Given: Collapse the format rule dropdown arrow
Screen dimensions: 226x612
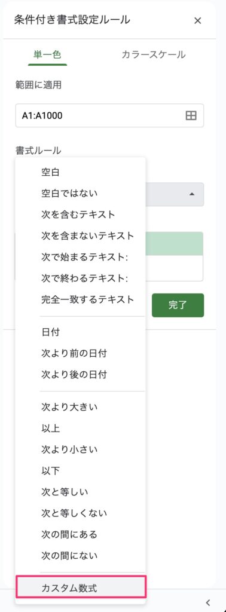Looking at the screenshot, I should (x=192, y=194).
